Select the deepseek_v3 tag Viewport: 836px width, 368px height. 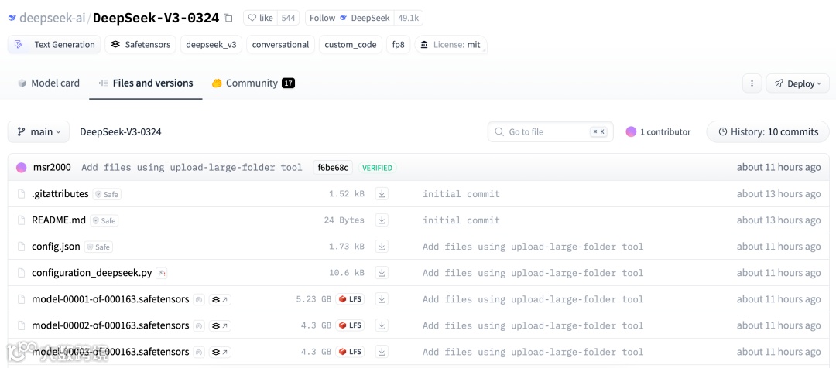coord(211,45)
